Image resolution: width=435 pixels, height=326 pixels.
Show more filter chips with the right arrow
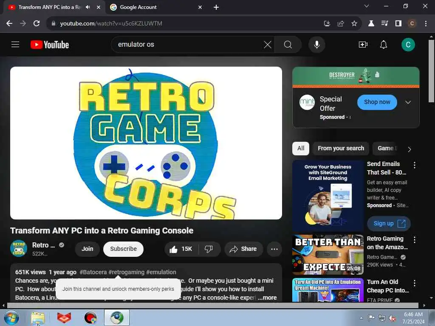[x=409, y=149]
